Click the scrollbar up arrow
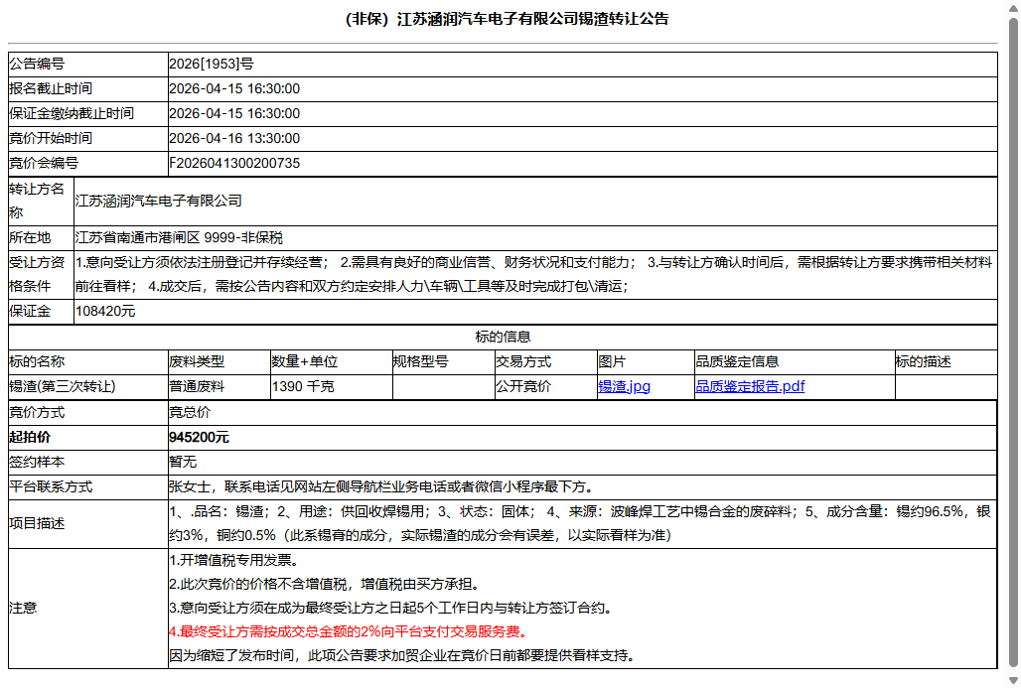 [x=1012, y=7]
